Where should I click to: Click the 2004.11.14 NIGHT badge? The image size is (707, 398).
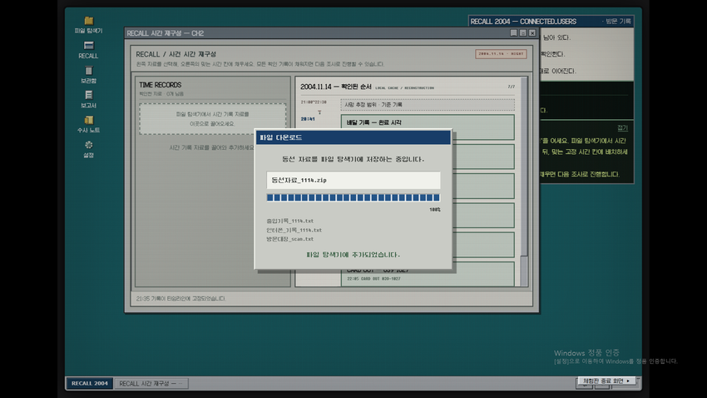(501, 53)
